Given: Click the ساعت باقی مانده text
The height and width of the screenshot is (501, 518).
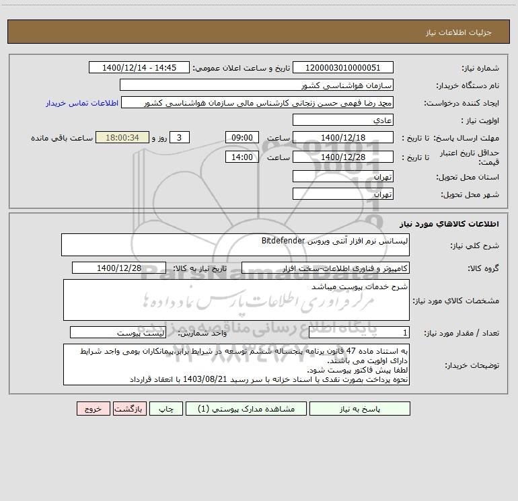Looking at the screenshot, I should coord(62,138).
